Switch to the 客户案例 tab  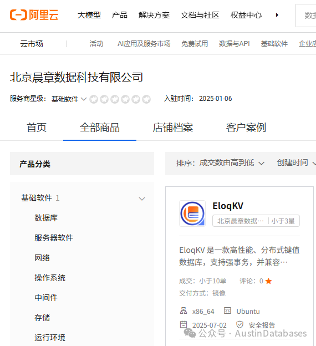pyautogui.click(x=246, y=128)
